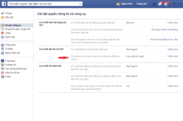Open the privacy shortcuts lock icon

175,4
